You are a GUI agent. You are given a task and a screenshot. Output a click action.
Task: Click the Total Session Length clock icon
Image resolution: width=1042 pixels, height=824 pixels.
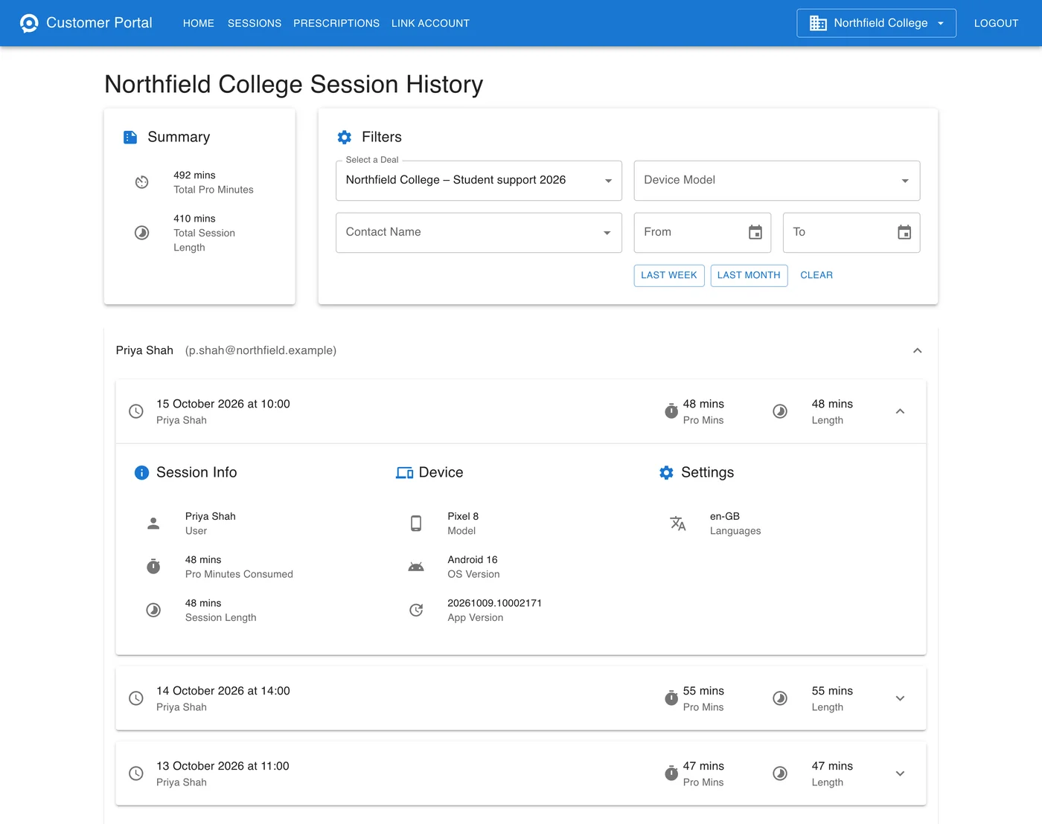141,233
